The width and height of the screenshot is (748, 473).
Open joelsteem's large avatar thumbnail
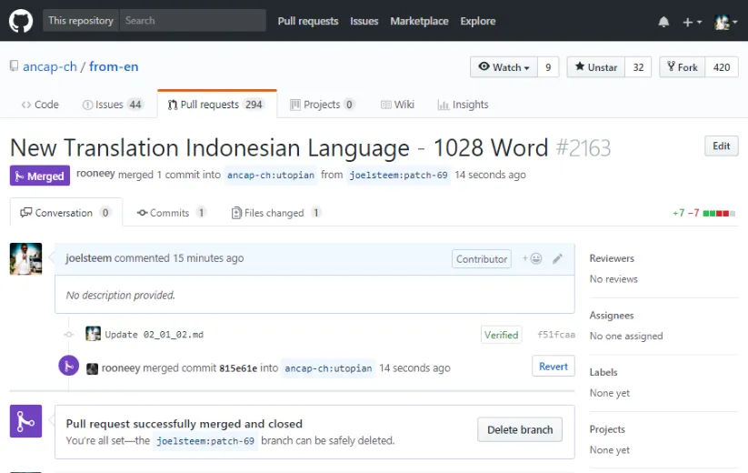tap(25, 258)
